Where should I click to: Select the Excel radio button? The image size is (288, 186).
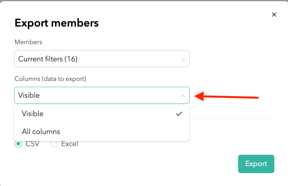click(54, 144)
